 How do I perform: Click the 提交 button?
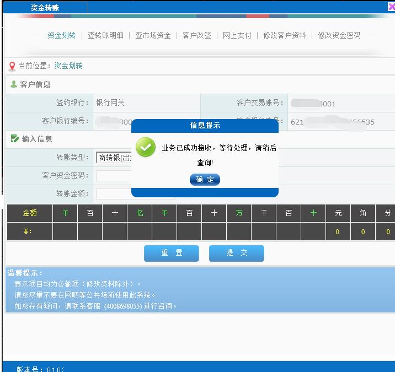(x=237, y=253)
